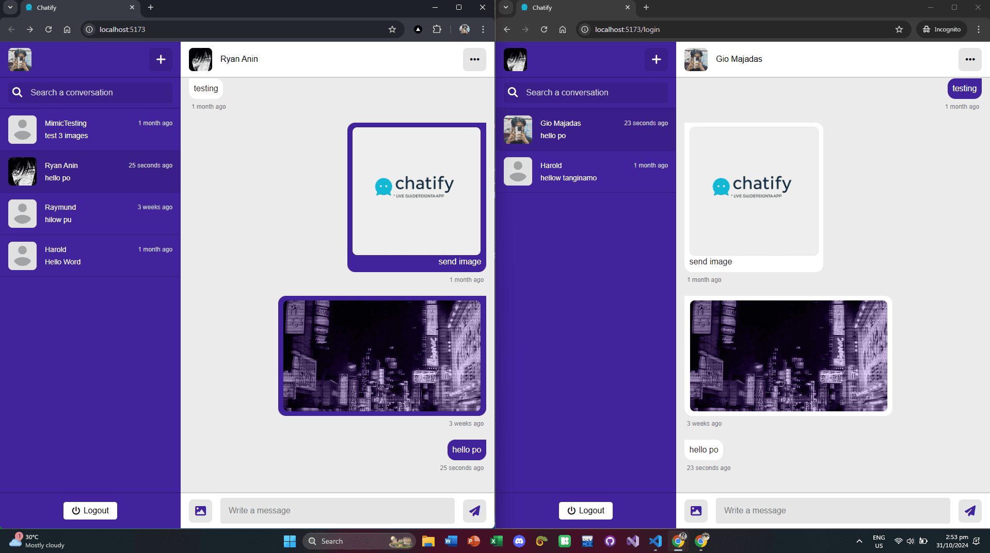
Task: Open the Chrome three-dot menu in incognito window
Action: 979,29
